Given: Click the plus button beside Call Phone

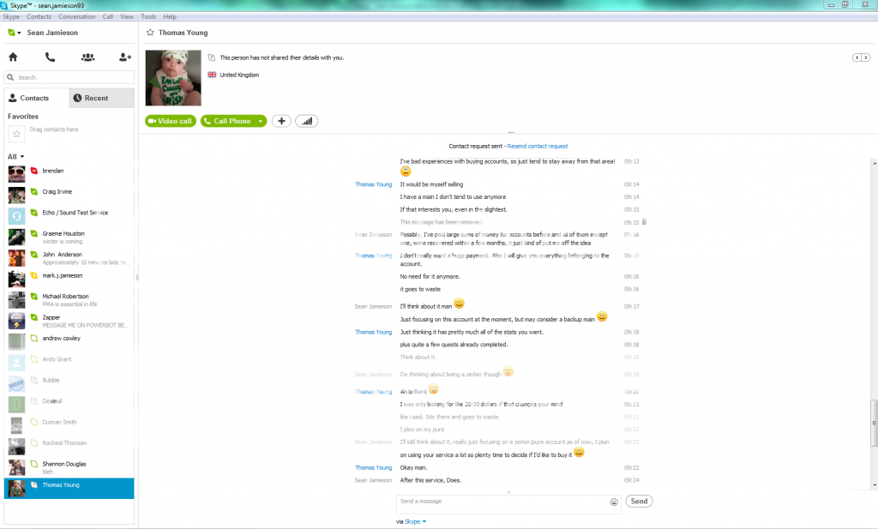Looking at the screenshot, I should [x=281, y=121].
